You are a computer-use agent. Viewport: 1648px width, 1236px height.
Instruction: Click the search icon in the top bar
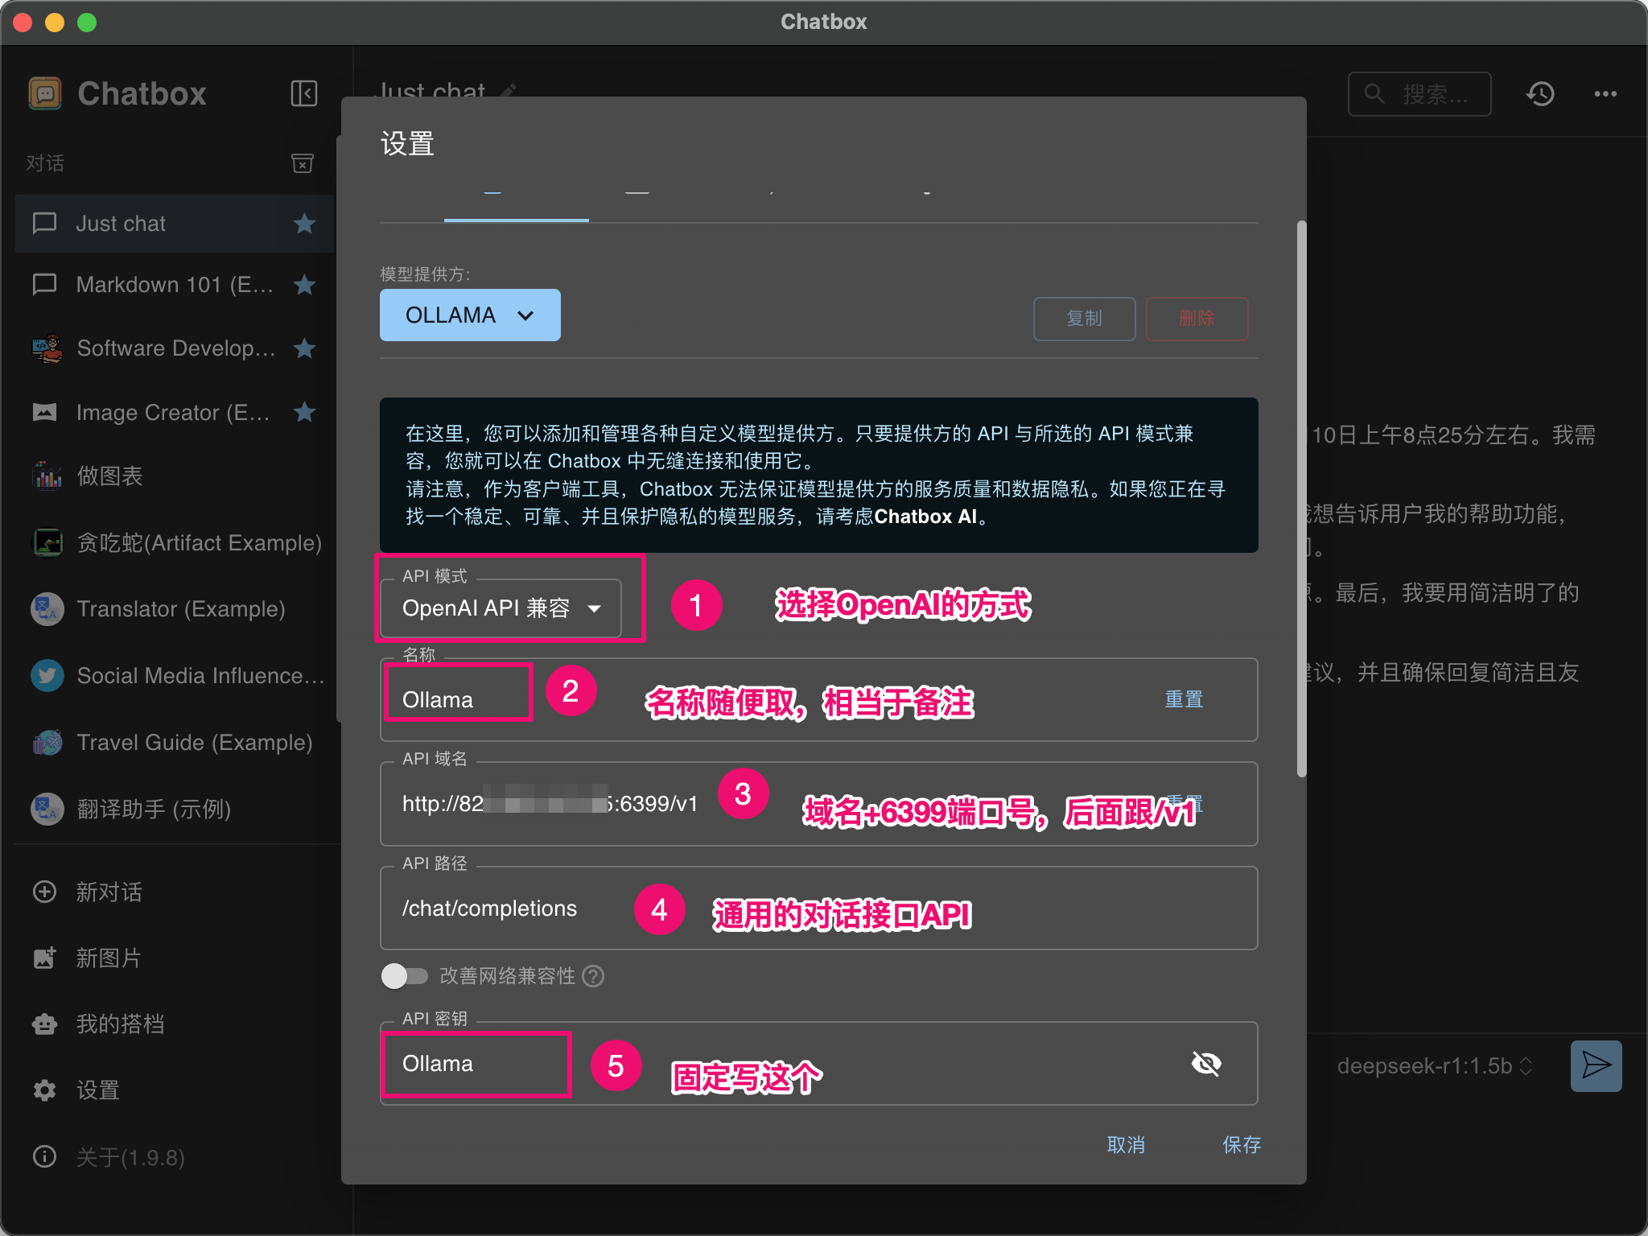click(1374, 94)
